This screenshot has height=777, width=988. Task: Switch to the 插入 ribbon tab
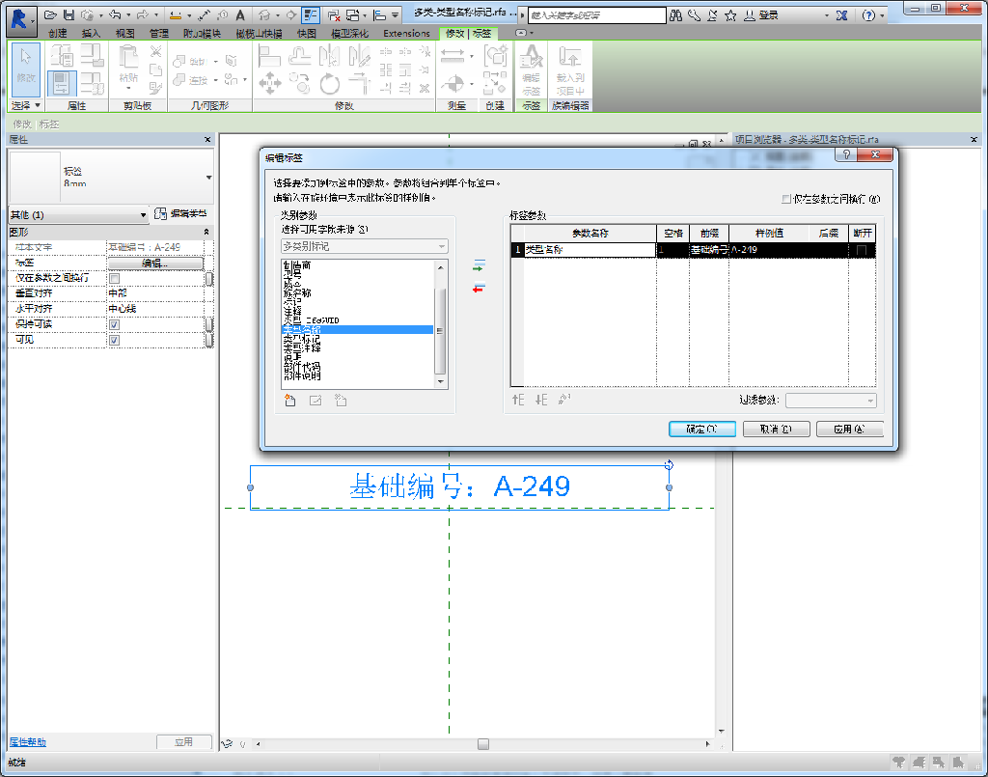click(x=92, y=33)
